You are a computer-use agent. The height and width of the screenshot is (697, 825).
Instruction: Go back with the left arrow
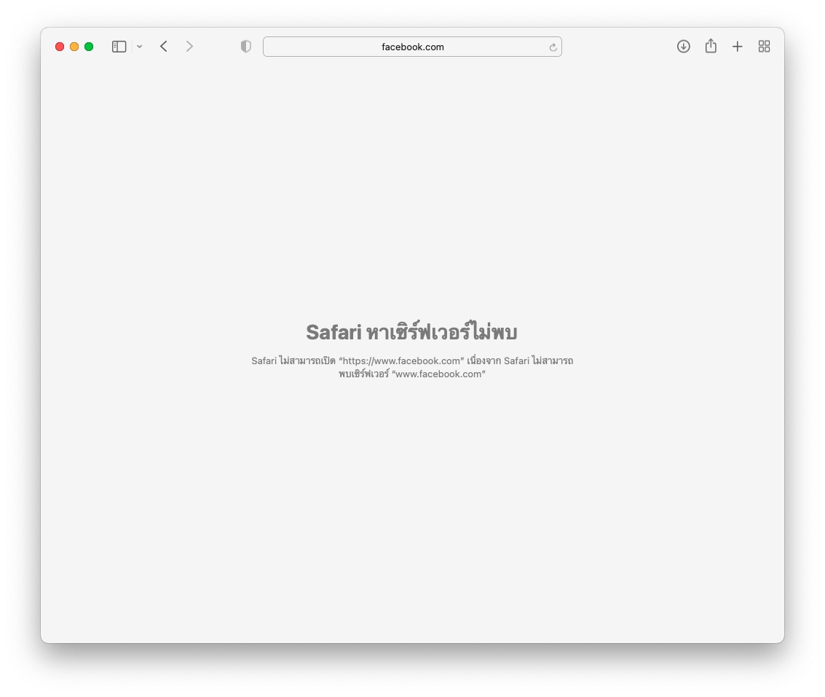(x=164, y=47)
